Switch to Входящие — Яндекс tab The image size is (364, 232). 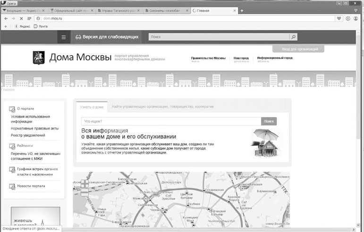(x=24, y=11)
